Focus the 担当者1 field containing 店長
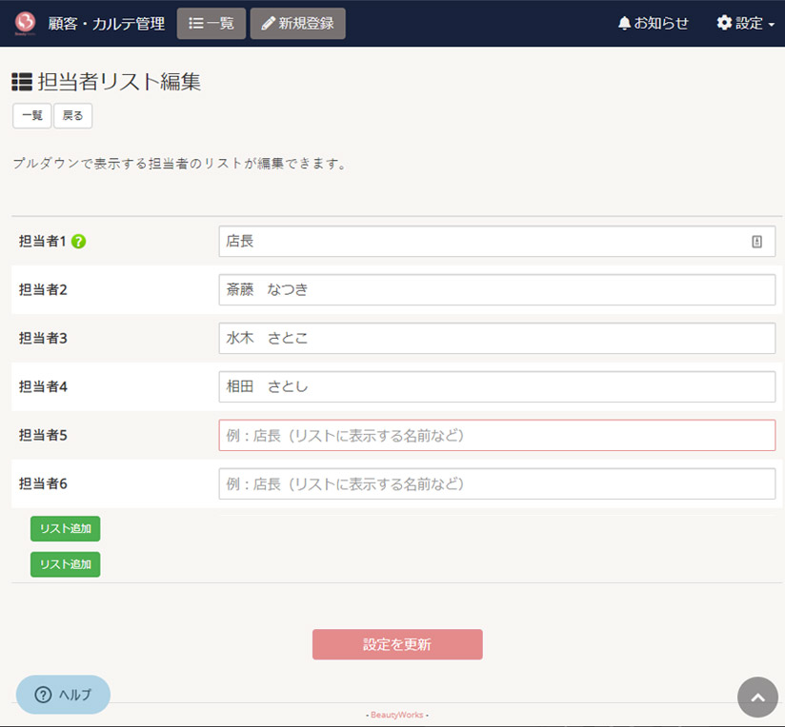The height and width of the screenshot is (727, 785). click(497, 242)
